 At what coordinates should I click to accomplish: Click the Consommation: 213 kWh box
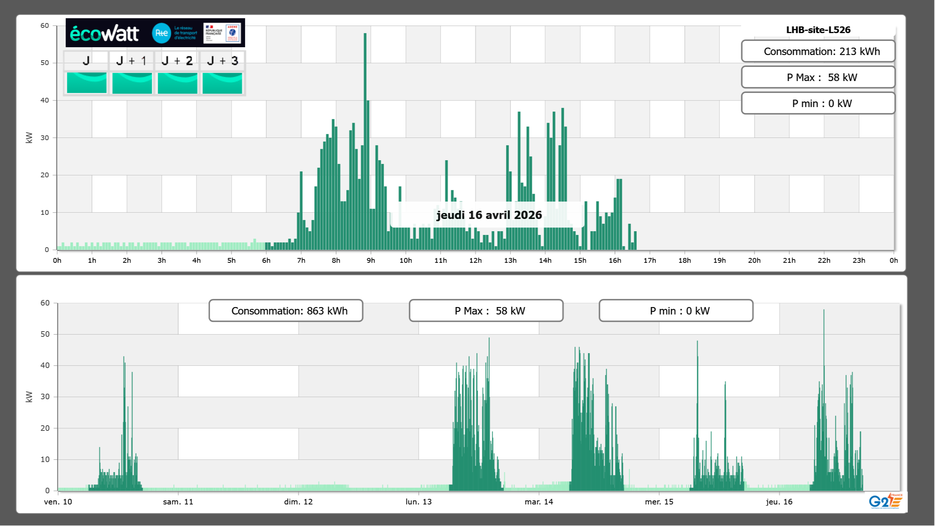[x=818, y=51]
